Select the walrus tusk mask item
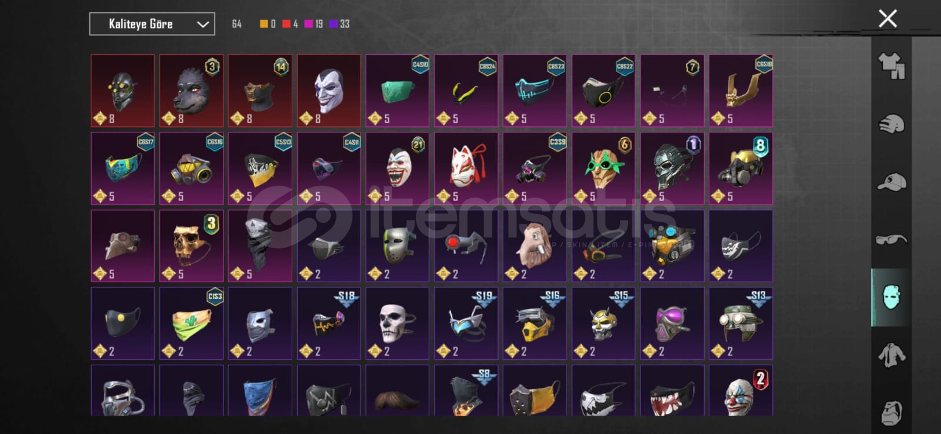 535,246
